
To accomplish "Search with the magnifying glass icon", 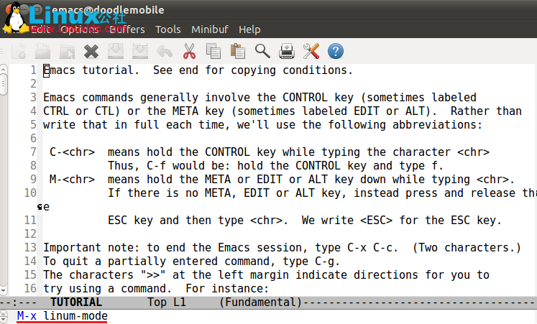I will tap(262, 51).
